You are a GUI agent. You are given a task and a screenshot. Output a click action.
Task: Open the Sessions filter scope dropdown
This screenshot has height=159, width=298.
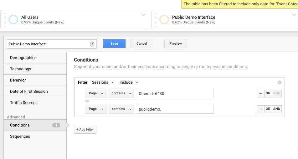click(x=103, y=82)
